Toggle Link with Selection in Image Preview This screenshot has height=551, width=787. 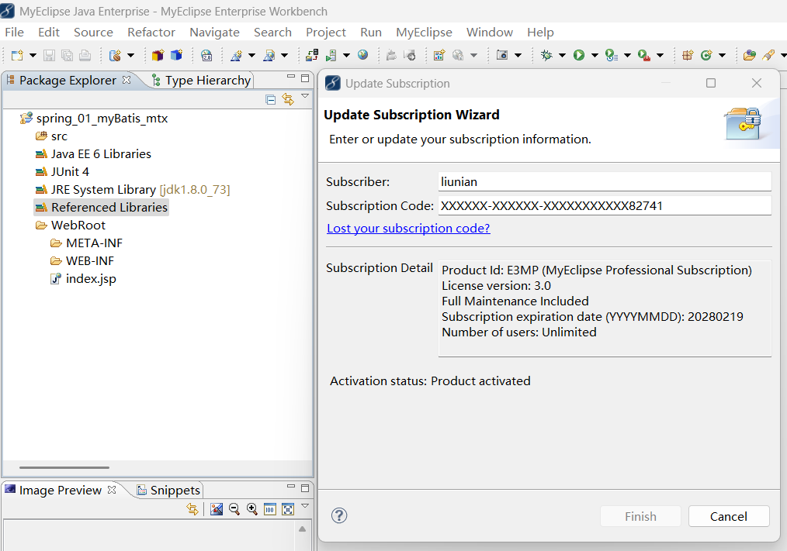(192, 509)
